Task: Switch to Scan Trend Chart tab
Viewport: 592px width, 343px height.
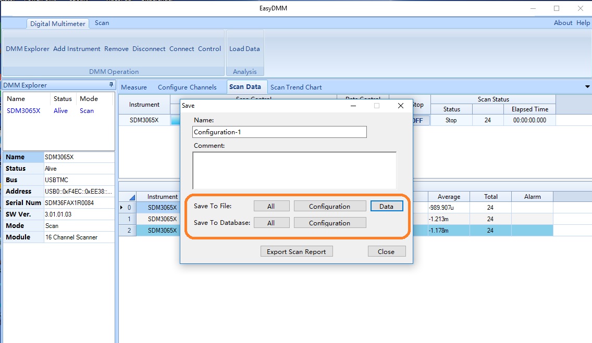Action: point(296,87)
